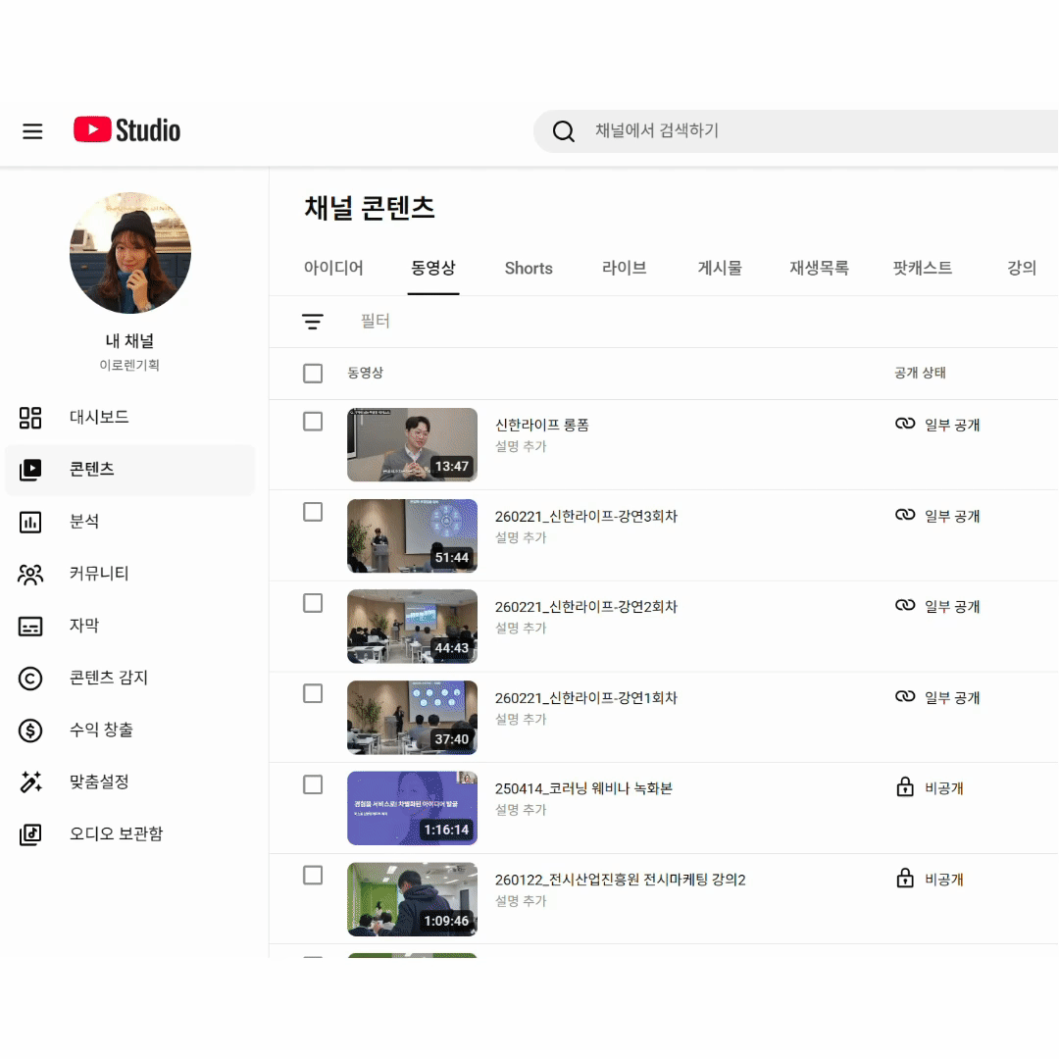Open video title 250414_코러닝 웨비나 녹화본
This screenshot has width=1059, height=1059.
coord(583,788)
